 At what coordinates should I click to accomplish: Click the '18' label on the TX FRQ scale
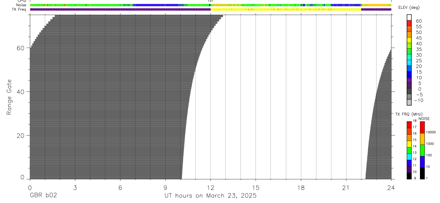(x=415, y=121)
